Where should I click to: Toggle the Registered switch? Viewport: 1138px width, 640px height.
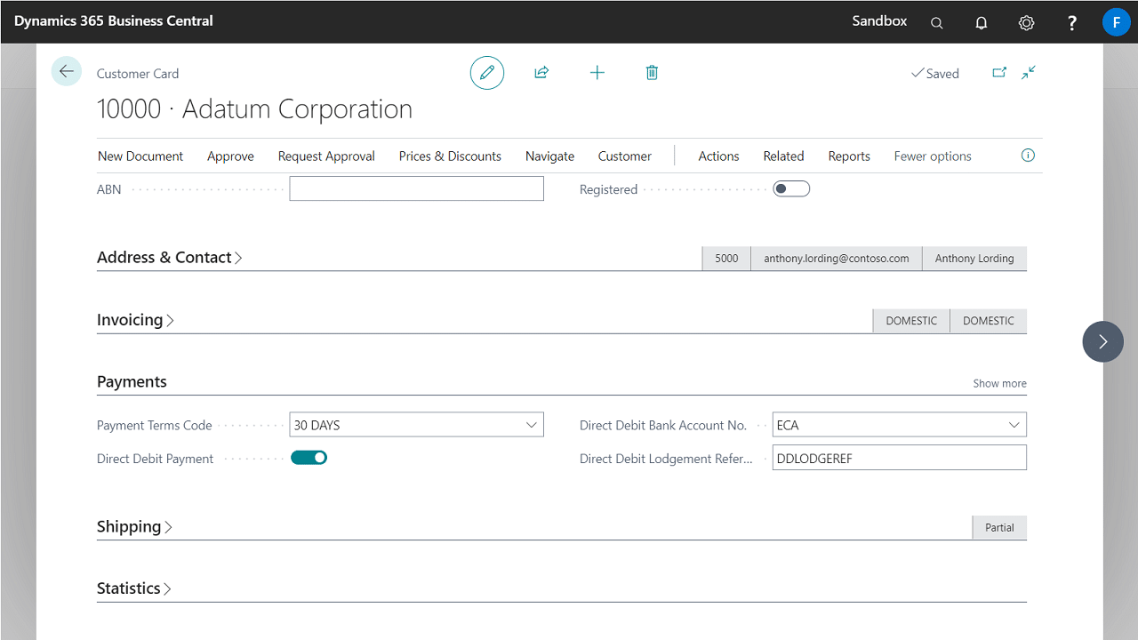coord(790,188)
